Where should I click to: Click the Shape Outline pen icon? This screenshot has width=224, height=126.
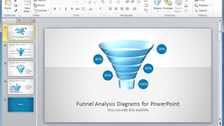186,6
